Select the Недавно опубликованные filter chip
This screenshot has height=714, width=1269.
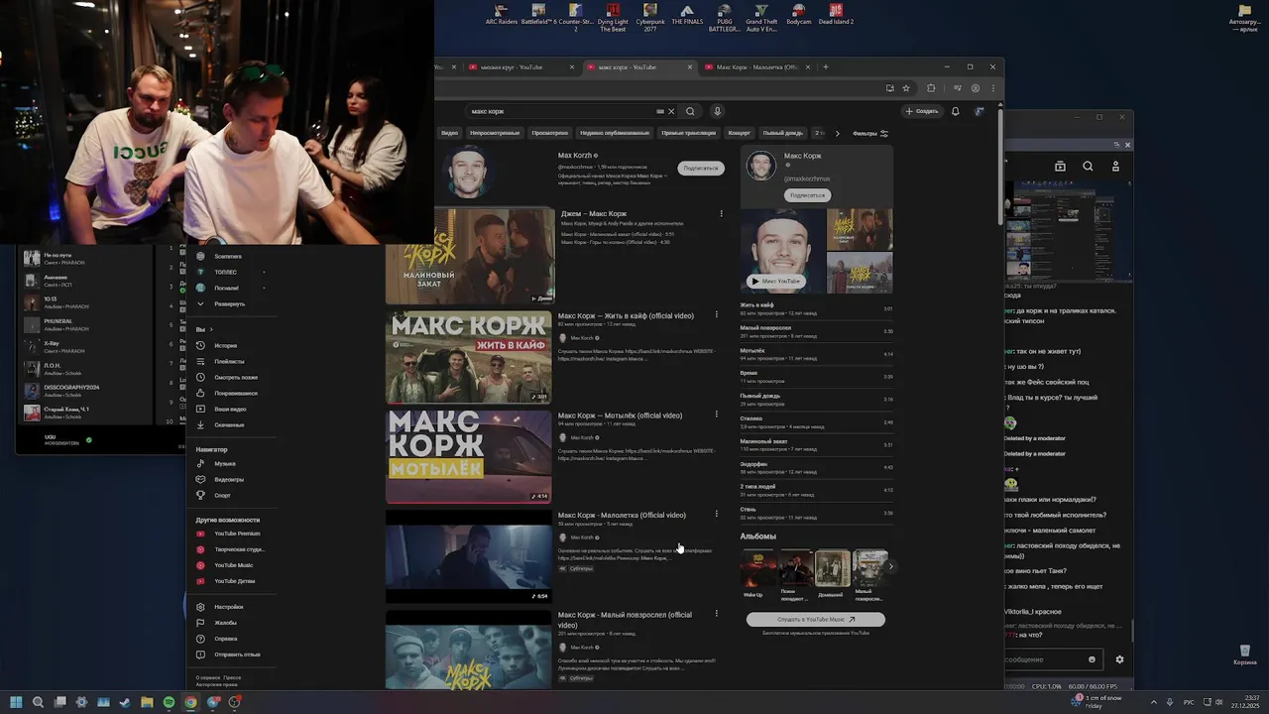(615, 133)
